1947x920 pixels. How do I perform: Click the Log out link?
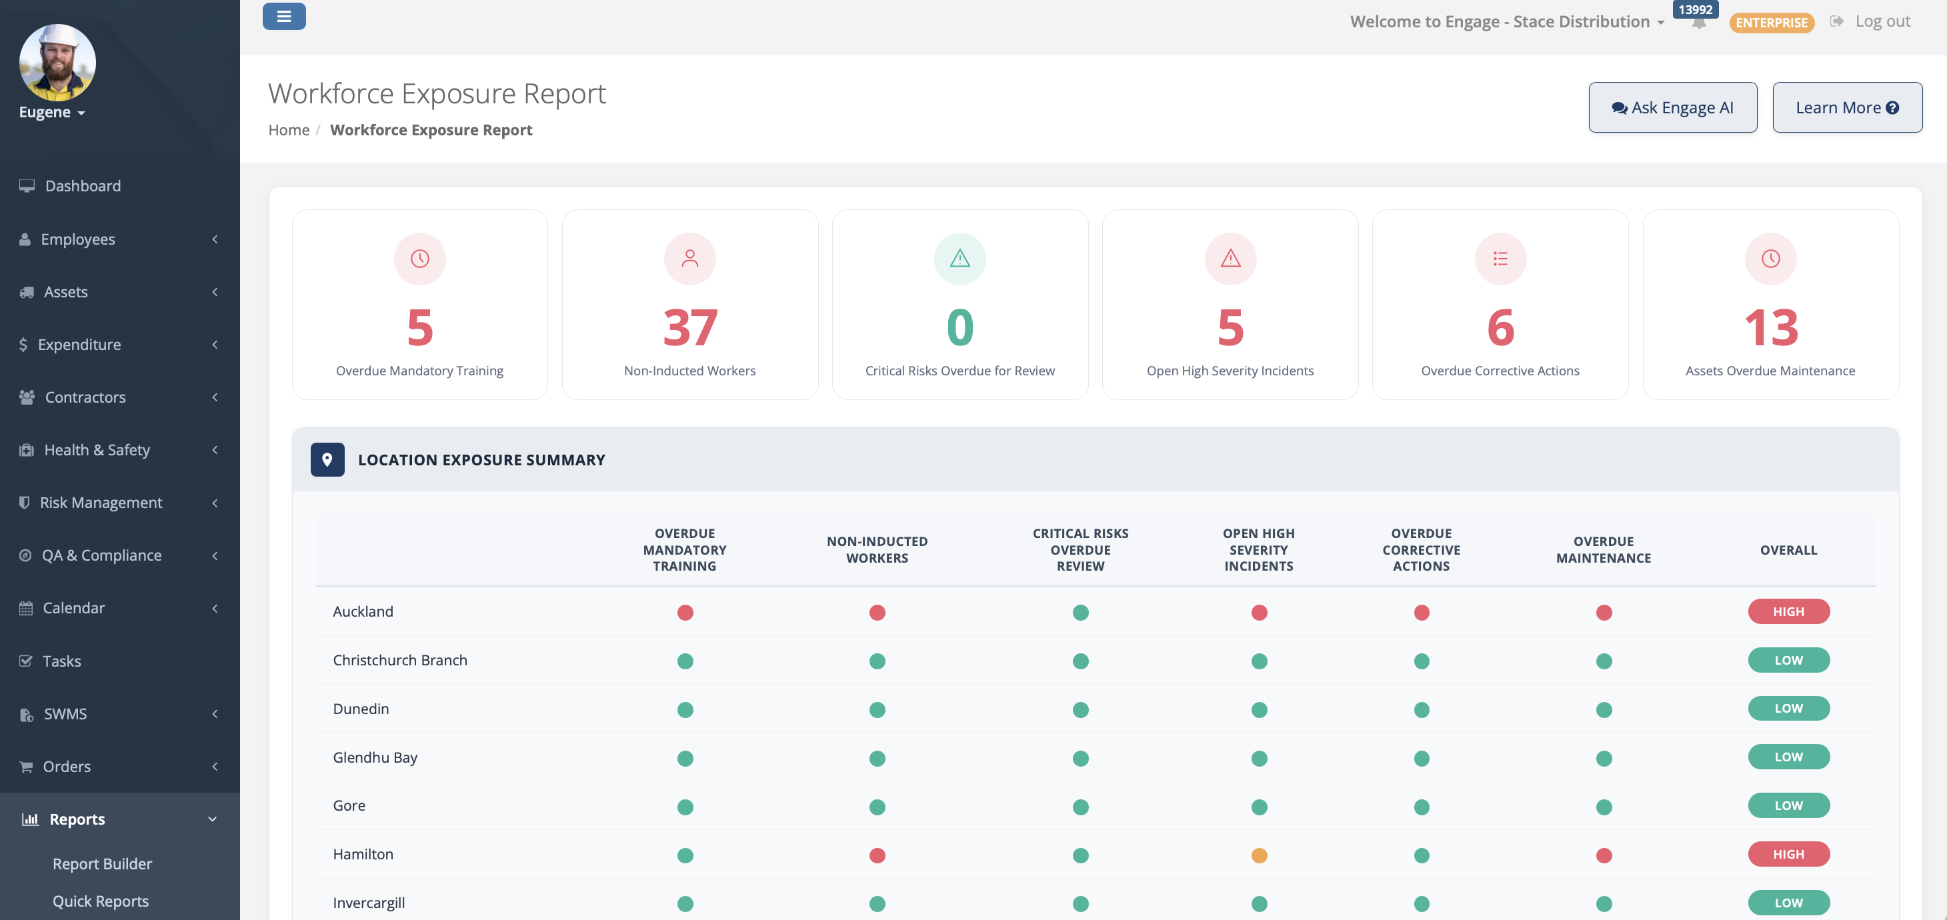1882,21
